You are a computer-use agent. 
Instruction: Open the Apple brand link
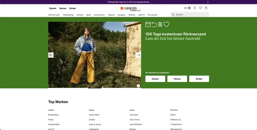(91, 110)
